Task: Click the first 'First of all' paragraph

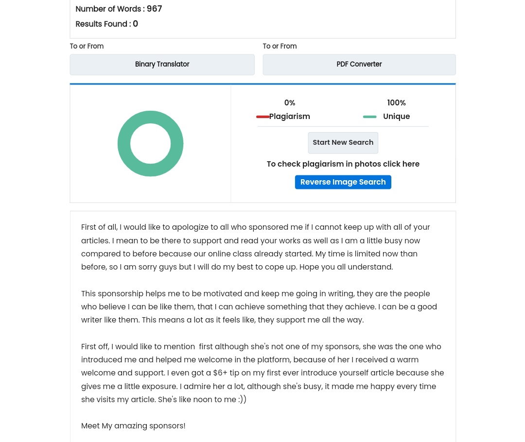Action: click(x=256, y=247)
